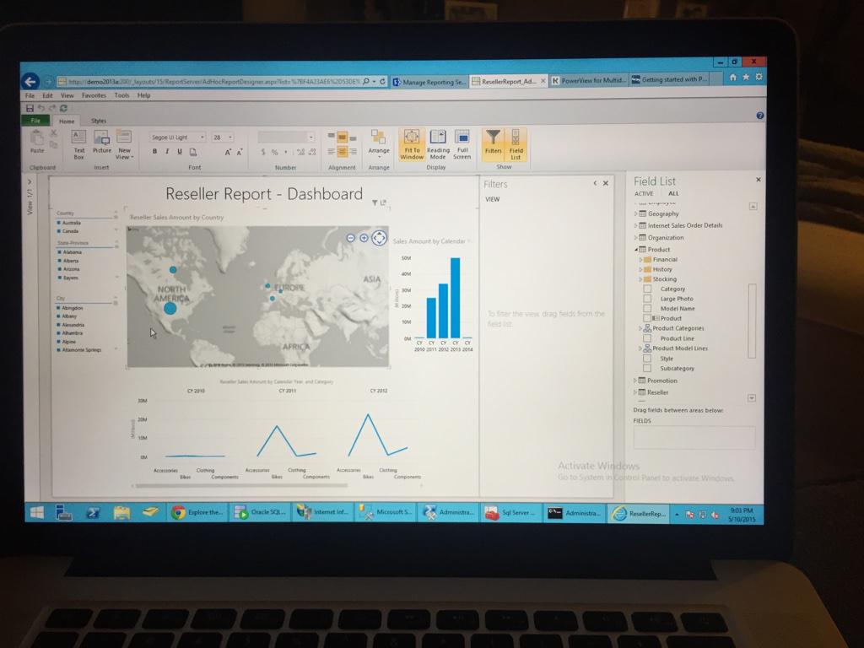This screenshot has height=648, width=864.
Task: Expand the Product Categories hierarchy
Action: (x=640, y=328)
